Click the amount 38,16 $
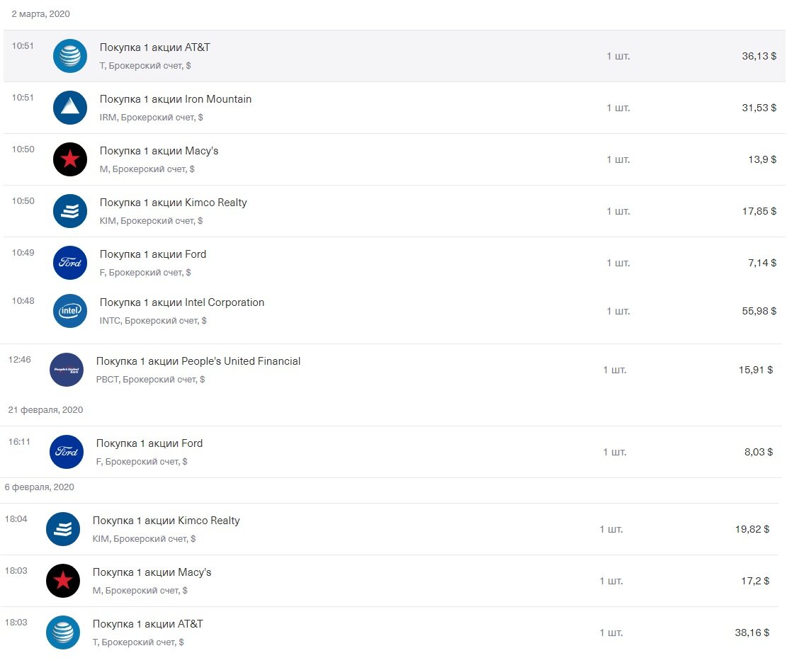Screen dimensions: 787x658 pos(752,633)
